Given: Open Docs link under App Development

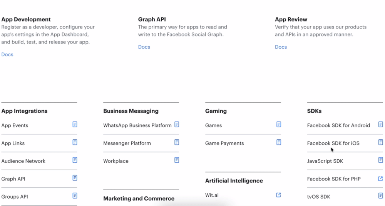Looking at the screenshot, I should tap(7, 54).
